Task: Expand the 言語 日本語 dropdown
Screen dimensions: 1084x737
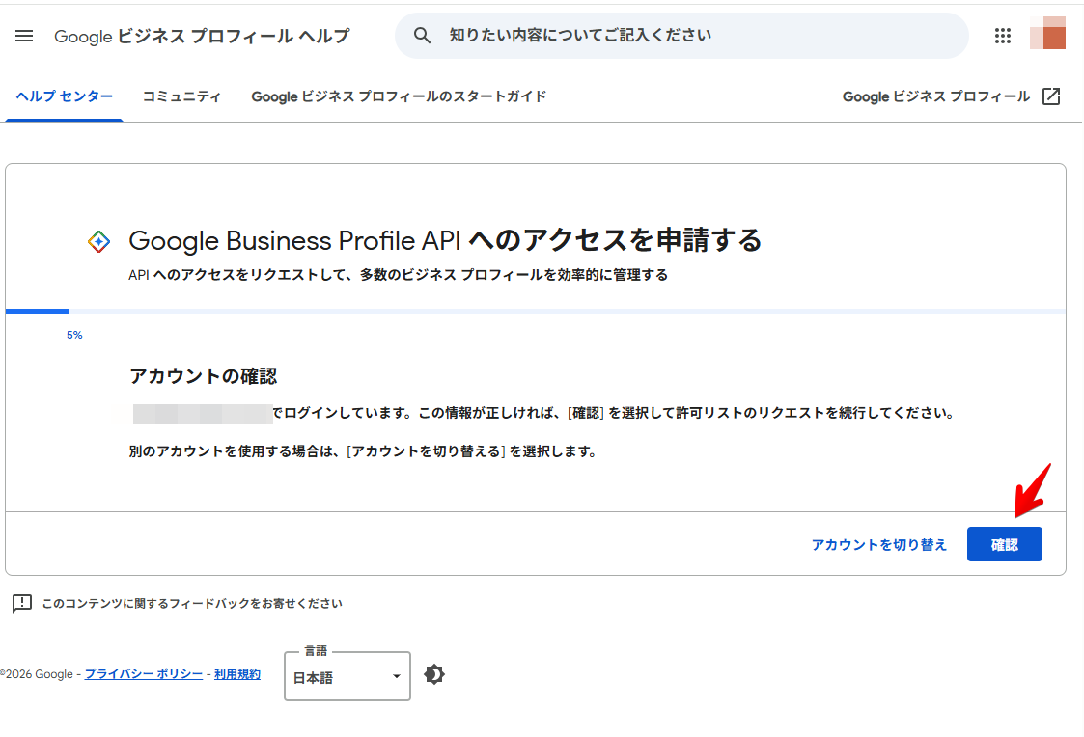Action: (347, 677)
